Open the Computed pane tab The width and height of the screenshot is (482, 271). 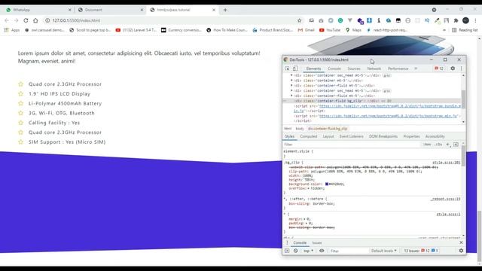click(308, 136)
